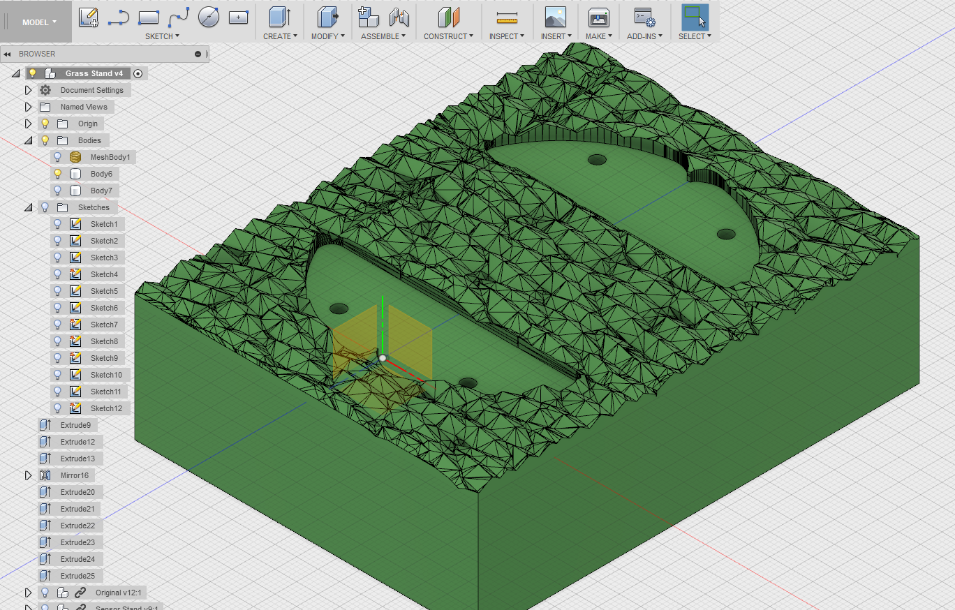Open the SELECT menu
The width and height of the screenshot is (955, 610).
coord(695,36)
